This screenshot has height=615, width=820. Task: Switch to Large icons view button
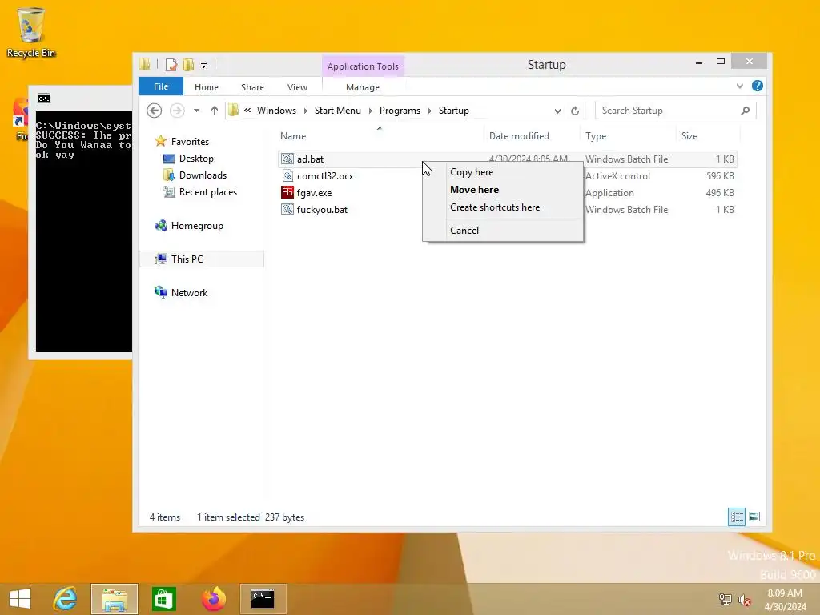[x=754, y=517]
